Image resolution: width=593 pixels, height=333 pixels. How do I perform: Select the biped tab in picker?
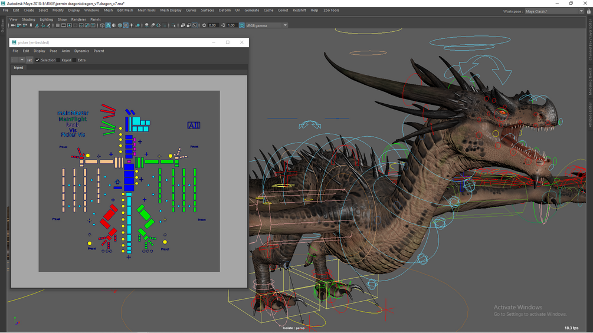[18, 68]
